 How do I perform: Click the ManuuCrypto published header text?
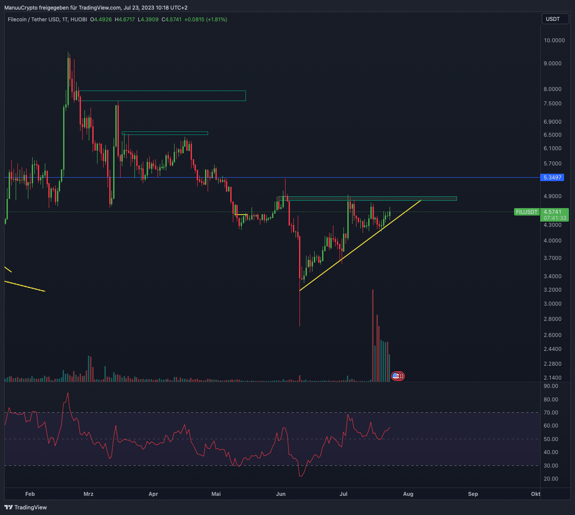(96, 8)
